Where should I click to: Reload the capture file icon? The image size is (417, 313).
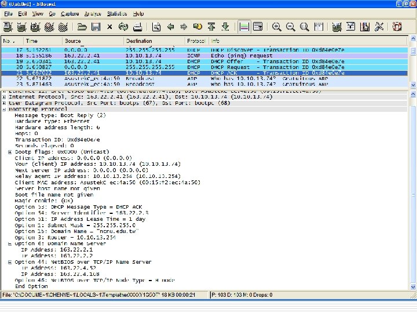click(123, 27)
